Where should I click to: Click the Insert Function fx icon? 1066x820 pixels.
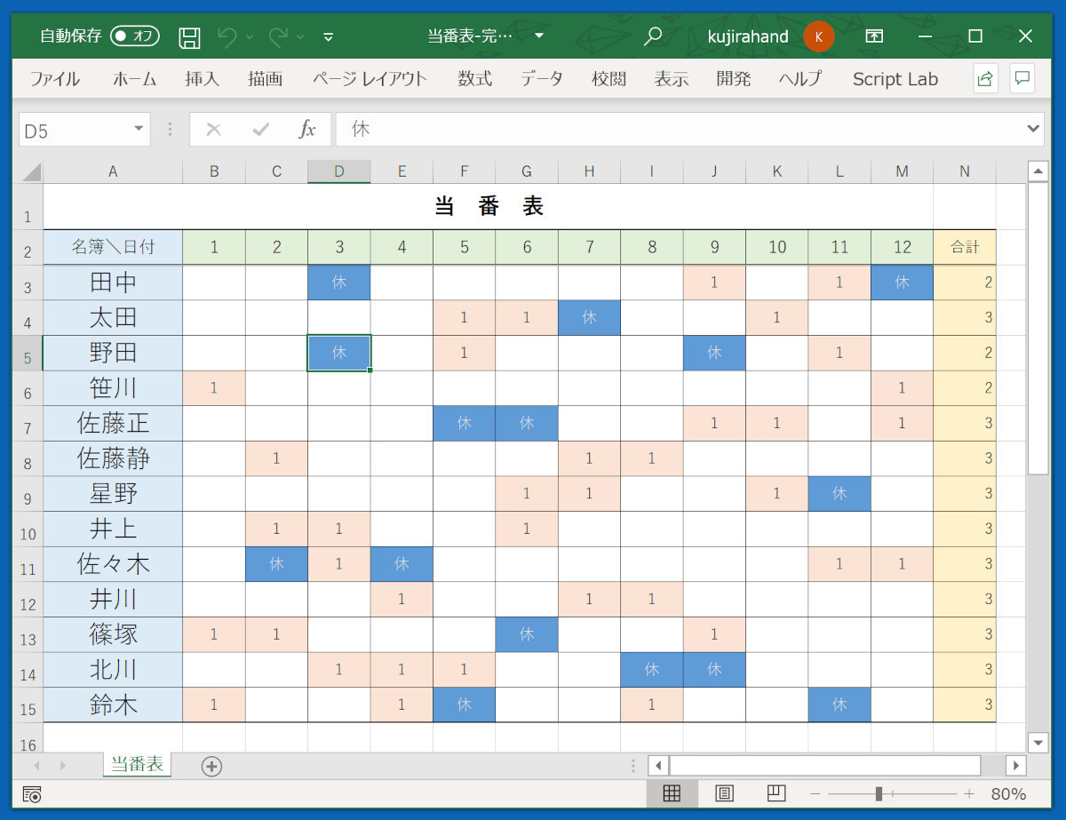click(307, 130)
